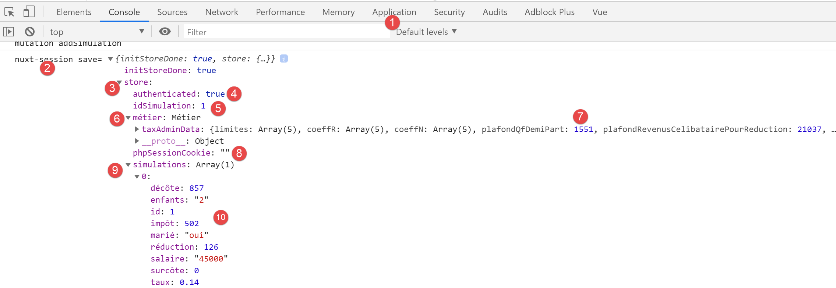Viewport: 836px width, 288px height.
Task: Open the Network tab
Action: (222, 12)
